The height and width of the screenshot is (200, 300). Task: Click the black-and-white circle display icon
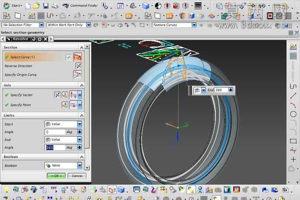[158, 6]
